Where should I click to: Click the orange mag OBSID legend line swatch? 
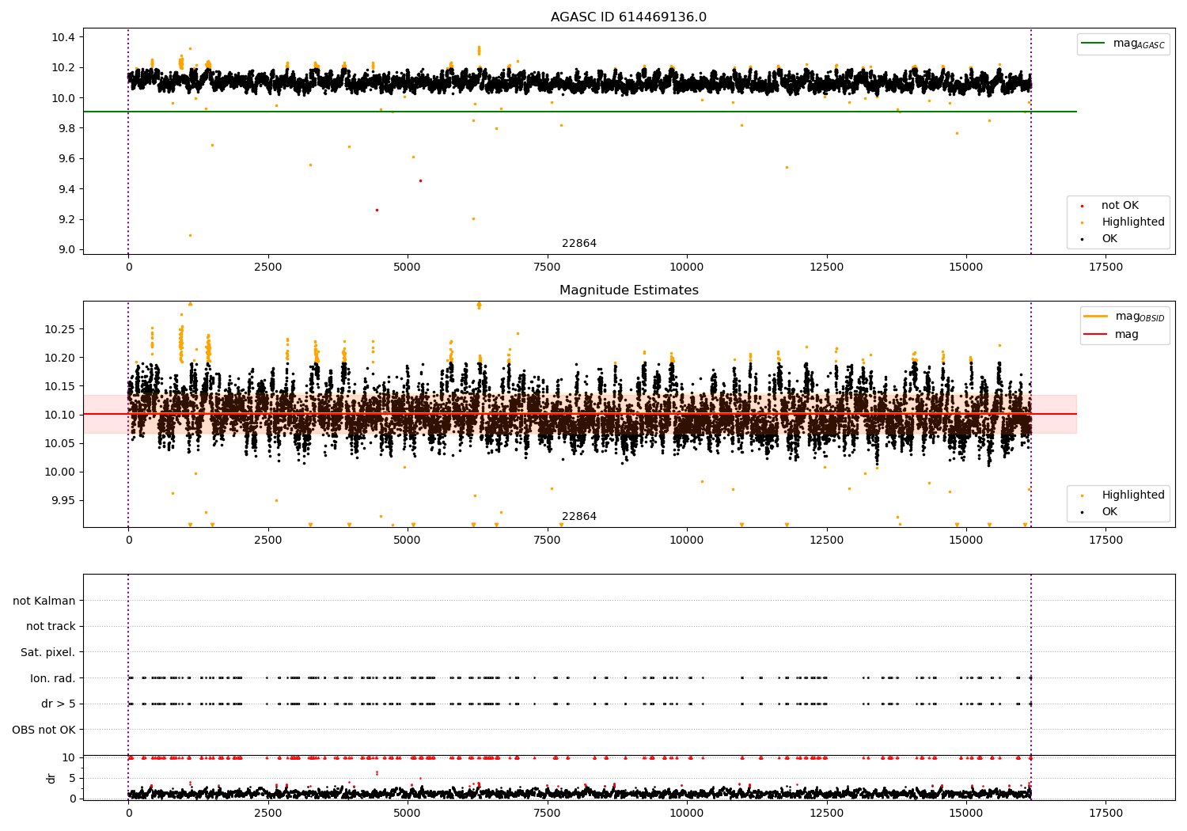pos(1096,317)
